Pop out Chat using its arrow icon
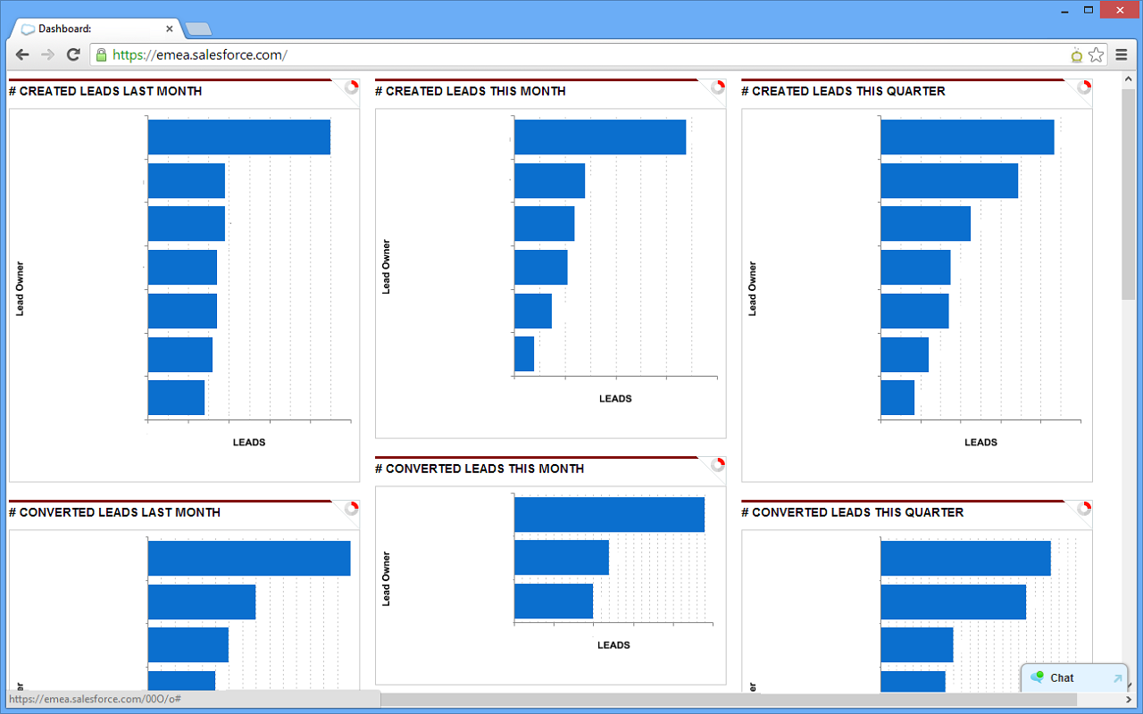This screenshot has height=714, width=1143. point(1117,678)
